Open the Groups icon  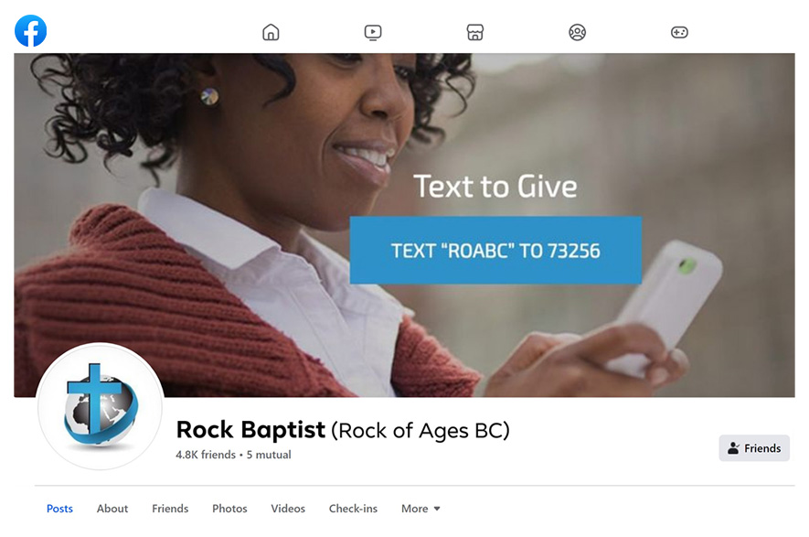577,32
